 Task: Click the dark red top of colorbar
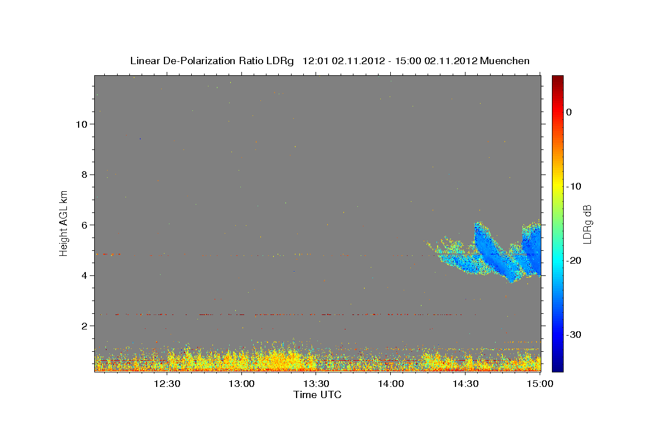pyautogui.click(x=557, y=81)
